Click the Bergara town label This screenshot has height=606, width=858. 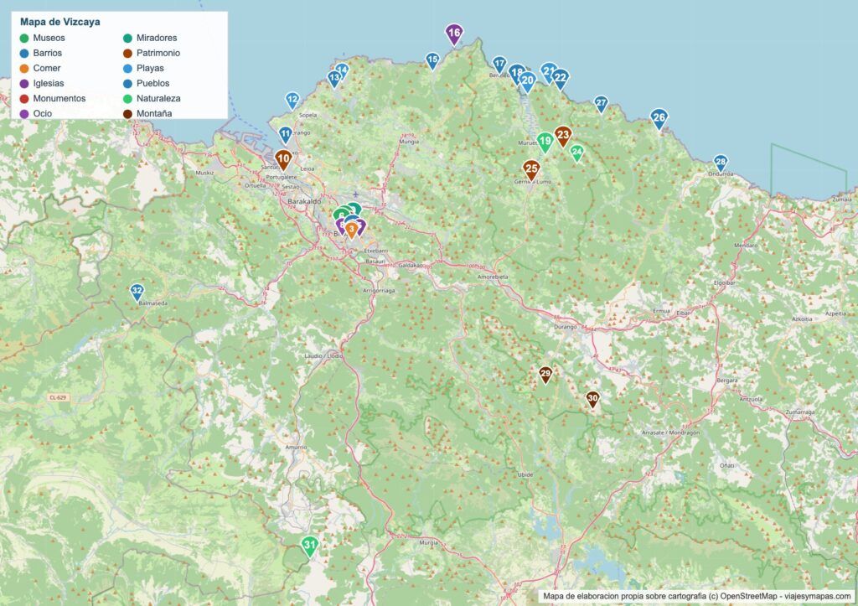726,380
